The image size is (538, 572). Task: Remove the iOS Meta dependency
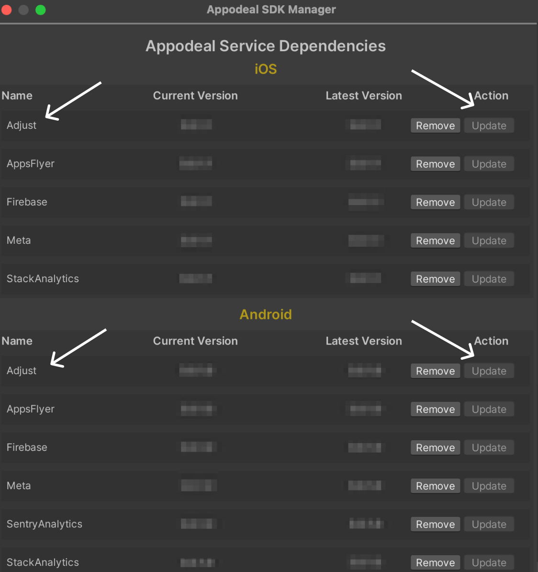pos(435,240)
